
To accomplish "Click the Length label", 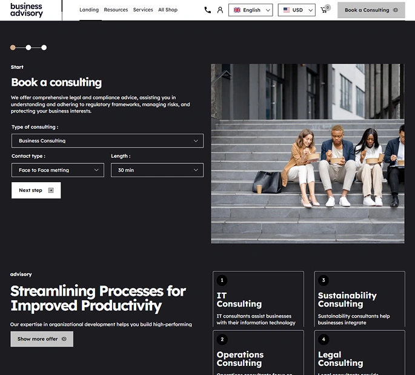I will 121,156.
